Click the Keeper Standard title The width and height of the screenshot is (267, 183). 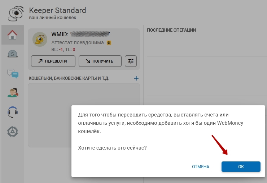(58, 10)
